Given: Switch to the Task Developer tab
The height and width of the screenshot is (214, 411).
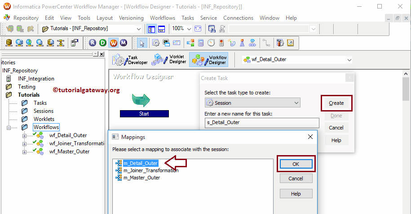Looking at the screenshot, I should point(130,60).
